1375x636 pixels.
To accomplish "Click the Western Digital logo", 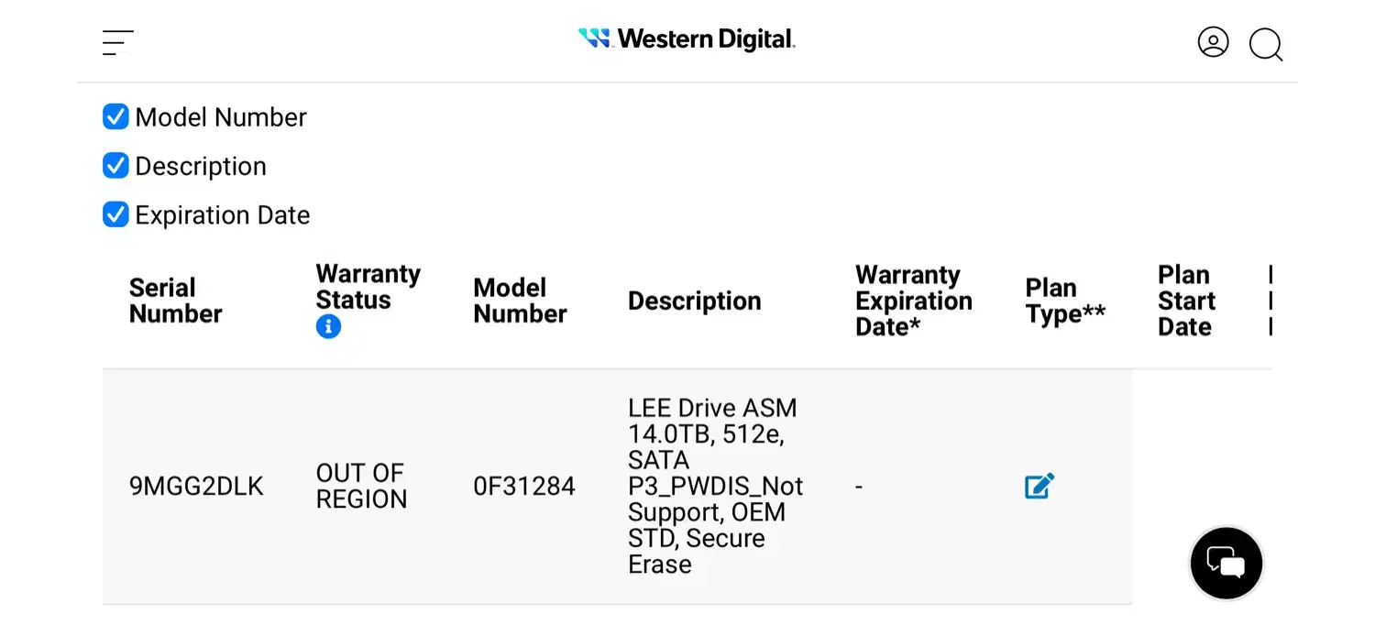I will pos(687,39).
